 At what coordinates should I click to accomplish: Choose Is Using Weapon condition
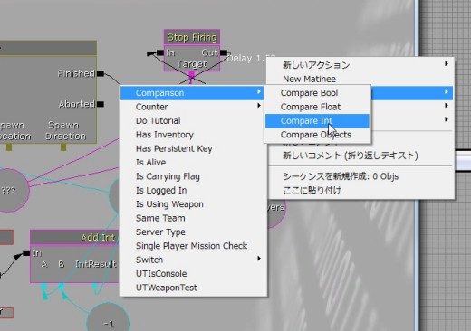pyautogui.click(x=193, y=204)
